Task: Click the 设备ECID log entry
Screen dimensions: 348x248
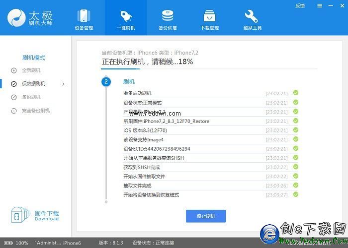Action: point(157,149)
